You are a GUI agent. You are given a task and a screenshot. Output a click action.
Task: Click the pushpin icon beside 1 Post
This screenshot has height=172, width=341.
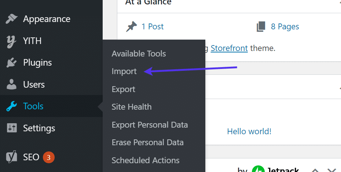pyautogui.click(x=131, y=27)
